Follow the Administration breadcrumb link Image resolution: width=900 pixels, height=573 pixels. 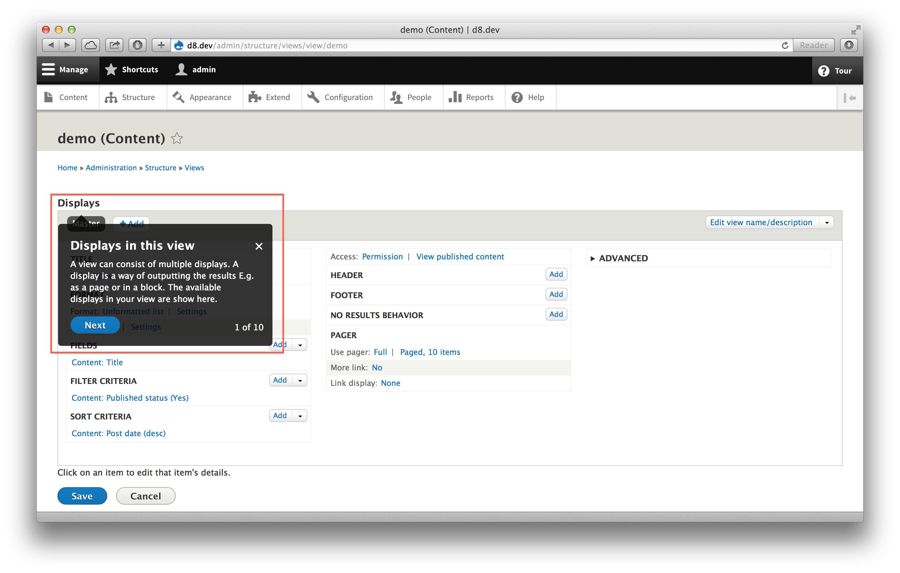tap(111, 168)
